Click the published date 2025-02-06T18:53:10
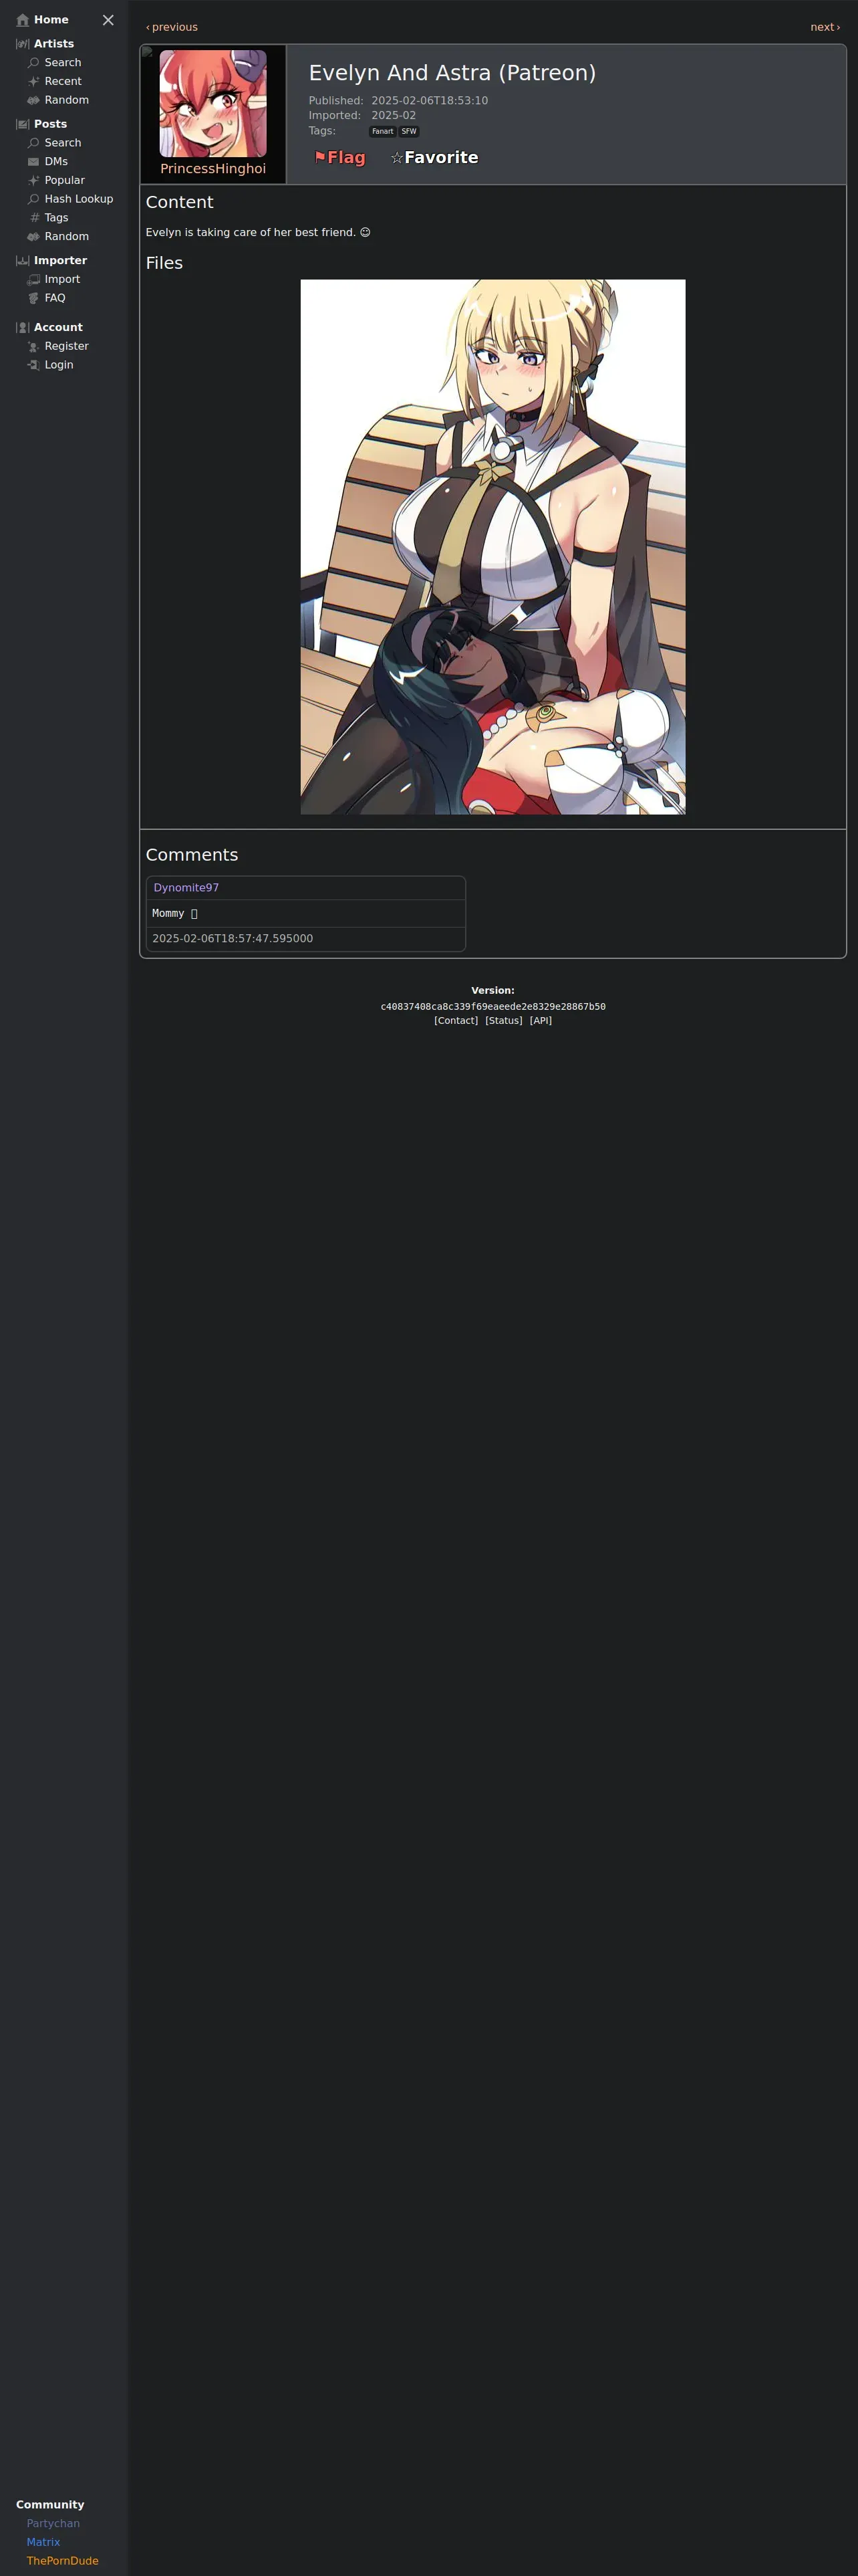The image size is (858, 2576). (430, 101)
